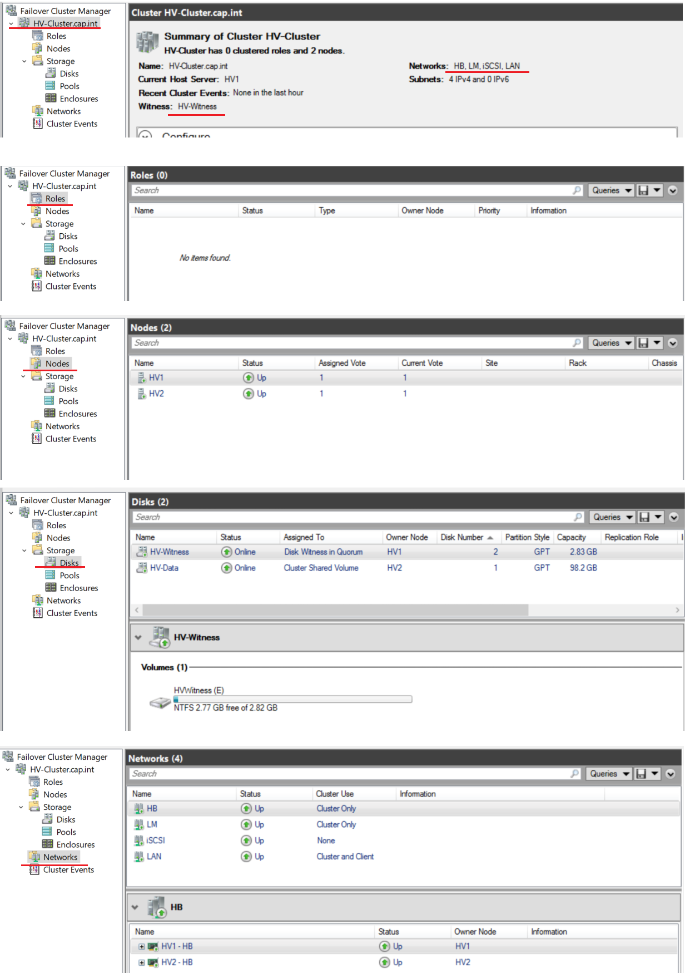Open the Queries dropdown in Disks panel
Screen dimensions: 685x973
pos(612,517)
